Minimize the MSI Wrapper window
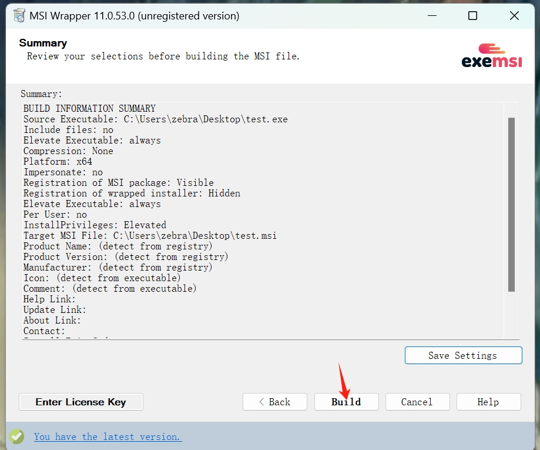Viewport: 540px width, 450px height. pos(432,15)
